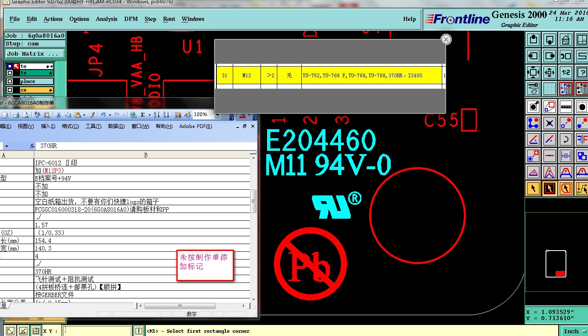Toggle display checkbox for layer 'cs'
Viewport: 588px width, 336px height.
coord(10,90)
